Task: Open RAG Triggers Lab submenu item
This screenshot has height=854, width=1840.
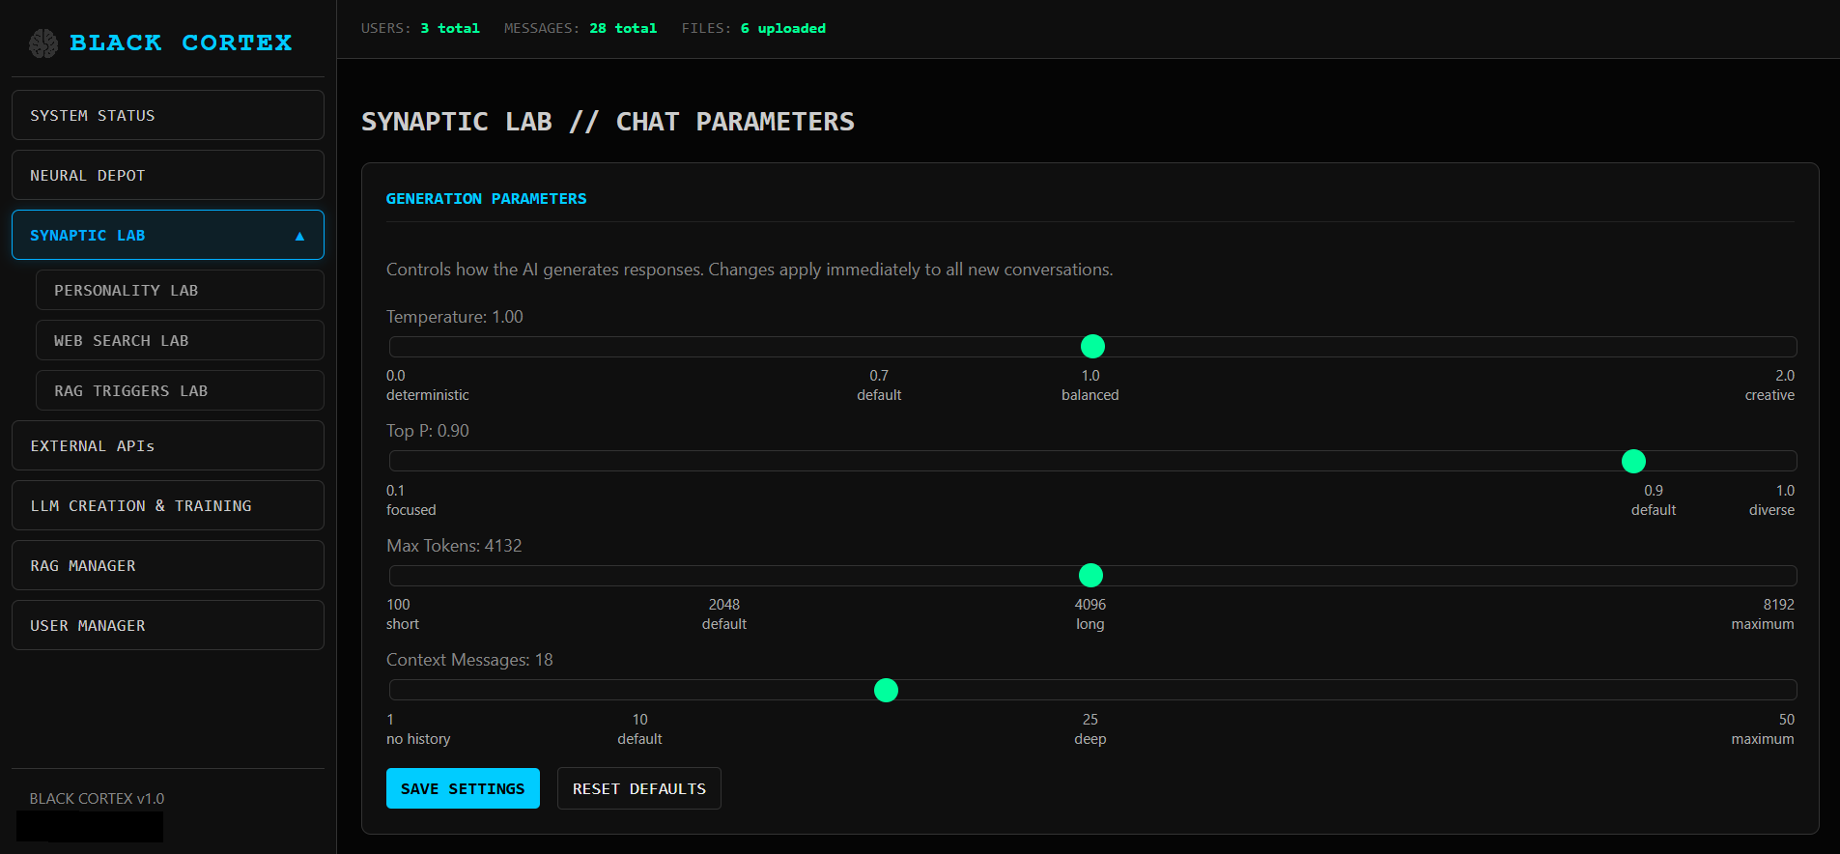Action: [x=179, y=391]
